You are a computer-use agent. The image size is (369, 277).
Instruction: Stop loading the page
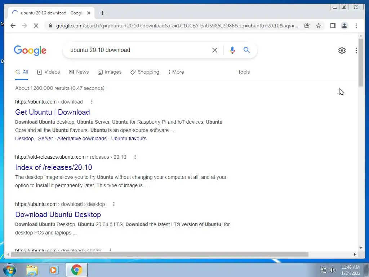pos(36,26)
